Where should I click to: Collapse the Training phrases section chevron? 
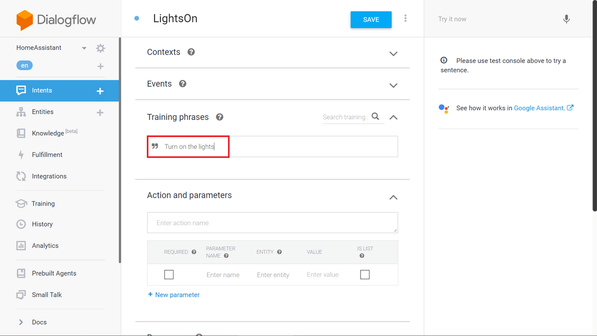click(394, 117)
